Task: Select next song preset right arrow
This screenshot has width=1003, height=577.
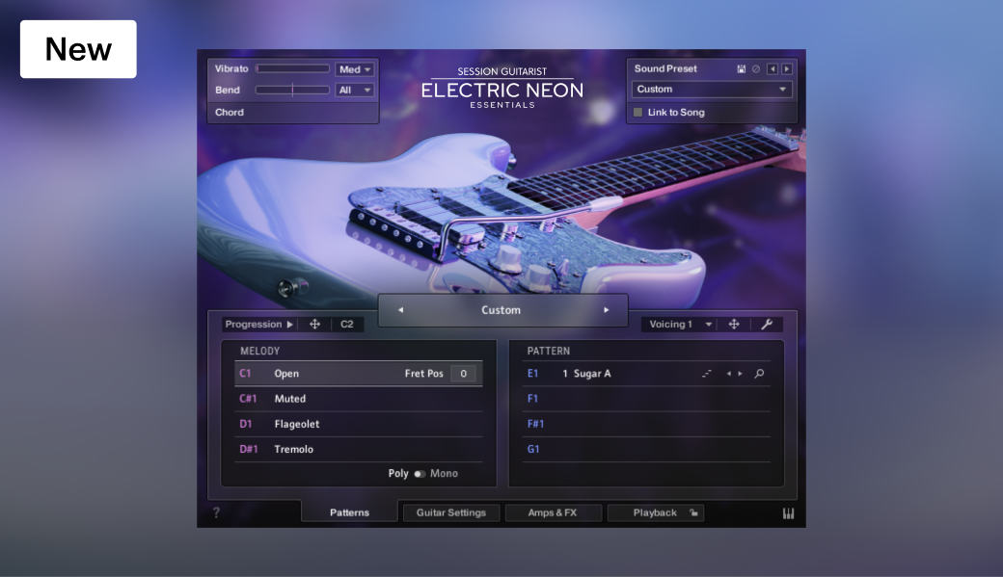Action: pos(606,310)
